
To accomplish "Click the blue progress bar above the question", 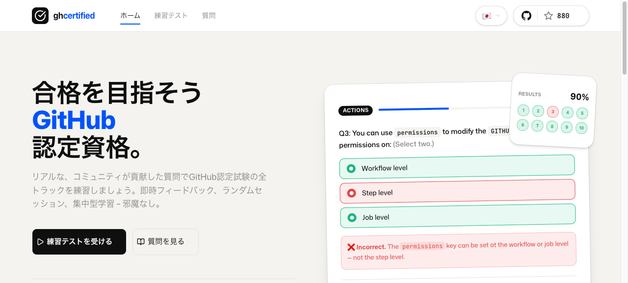I will coord(414,108).
